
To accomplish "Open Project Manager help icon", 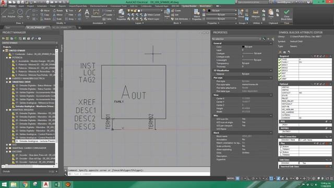I will (x=40, y=39).
